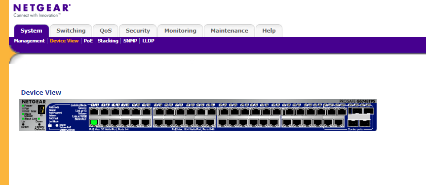
Task: Open the Monitoring tab
Action: pyautogui.click(x=180, y=31)
